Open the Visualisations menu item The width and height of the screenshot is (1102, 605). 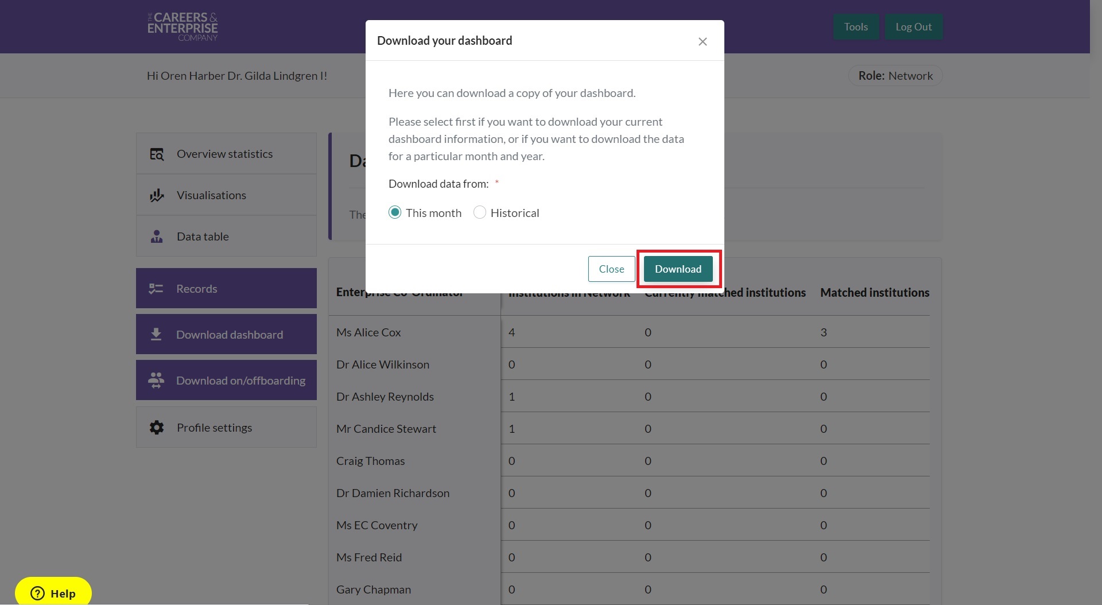[x=226, y=195]
